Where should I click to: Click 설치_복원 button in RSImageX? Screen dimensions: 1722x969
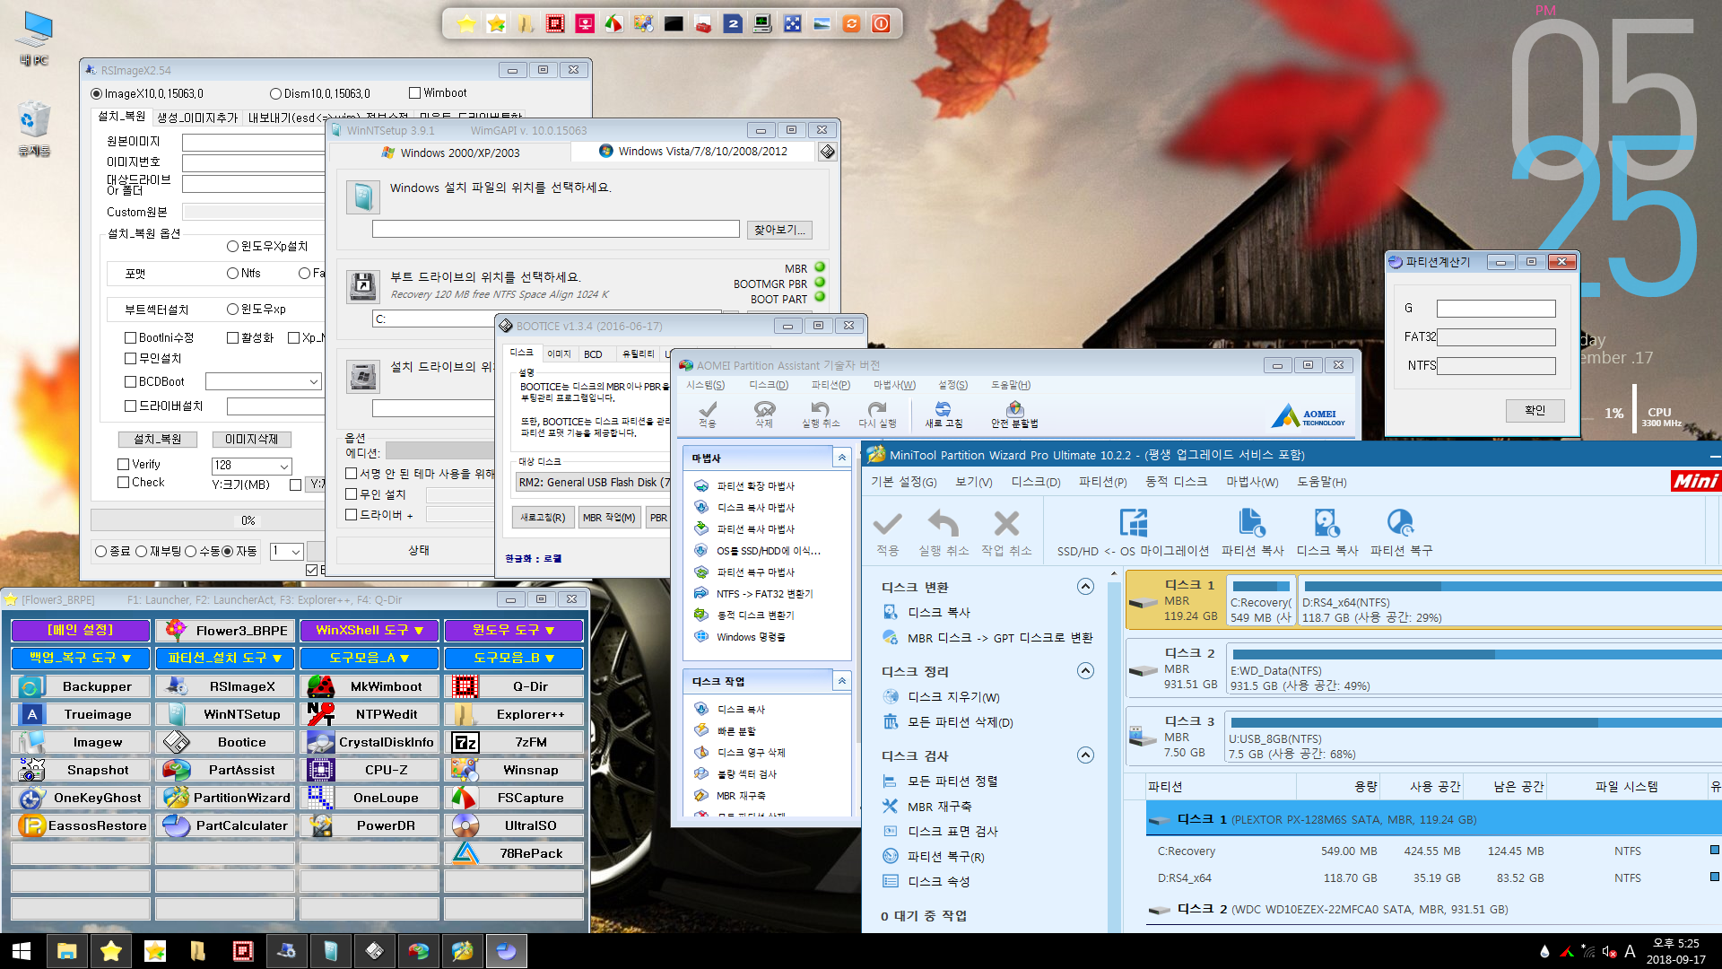click(x=158, y=440)
